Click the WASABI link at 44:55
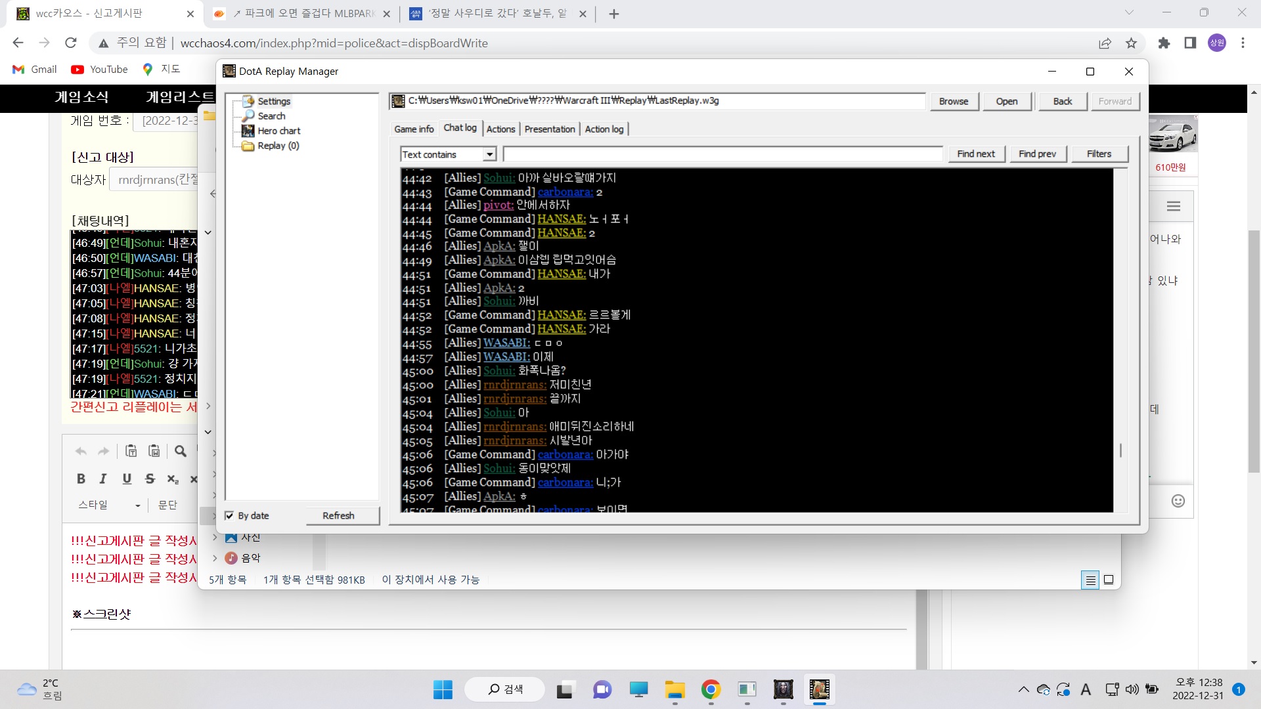 [x=506, y=343]
